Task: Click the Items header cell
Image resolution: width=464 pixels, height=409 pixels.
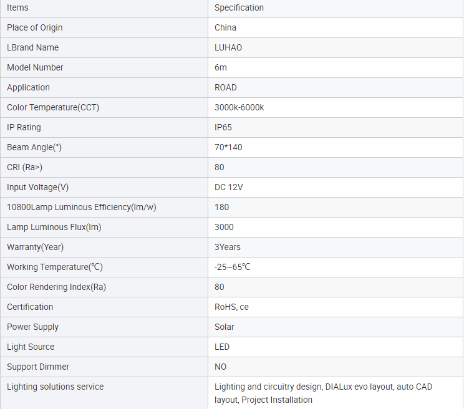Action: (x=104, y=8)
